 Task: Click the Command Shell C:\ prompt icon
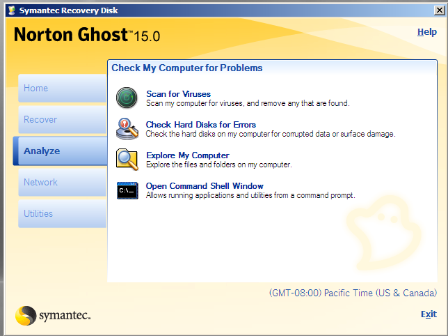[127, 190]
